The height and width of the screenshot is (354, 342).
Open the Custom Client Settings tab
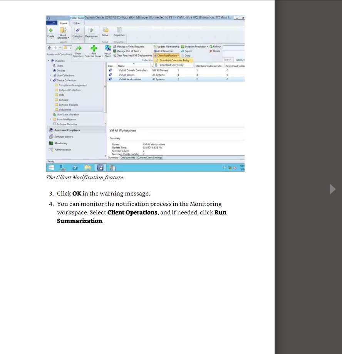coord(149,158)
